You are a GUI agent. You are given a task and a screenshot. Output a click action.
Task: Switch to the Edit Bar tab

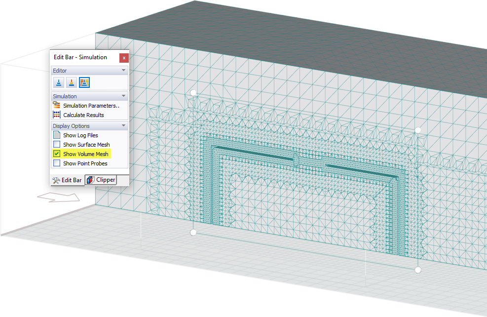[x=67, y=180]
